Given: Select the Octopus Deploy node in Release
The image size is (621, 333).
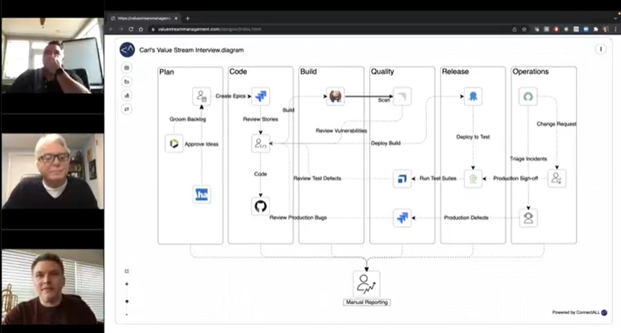Looking at the screenshot, I should click(x=473, y=96).
